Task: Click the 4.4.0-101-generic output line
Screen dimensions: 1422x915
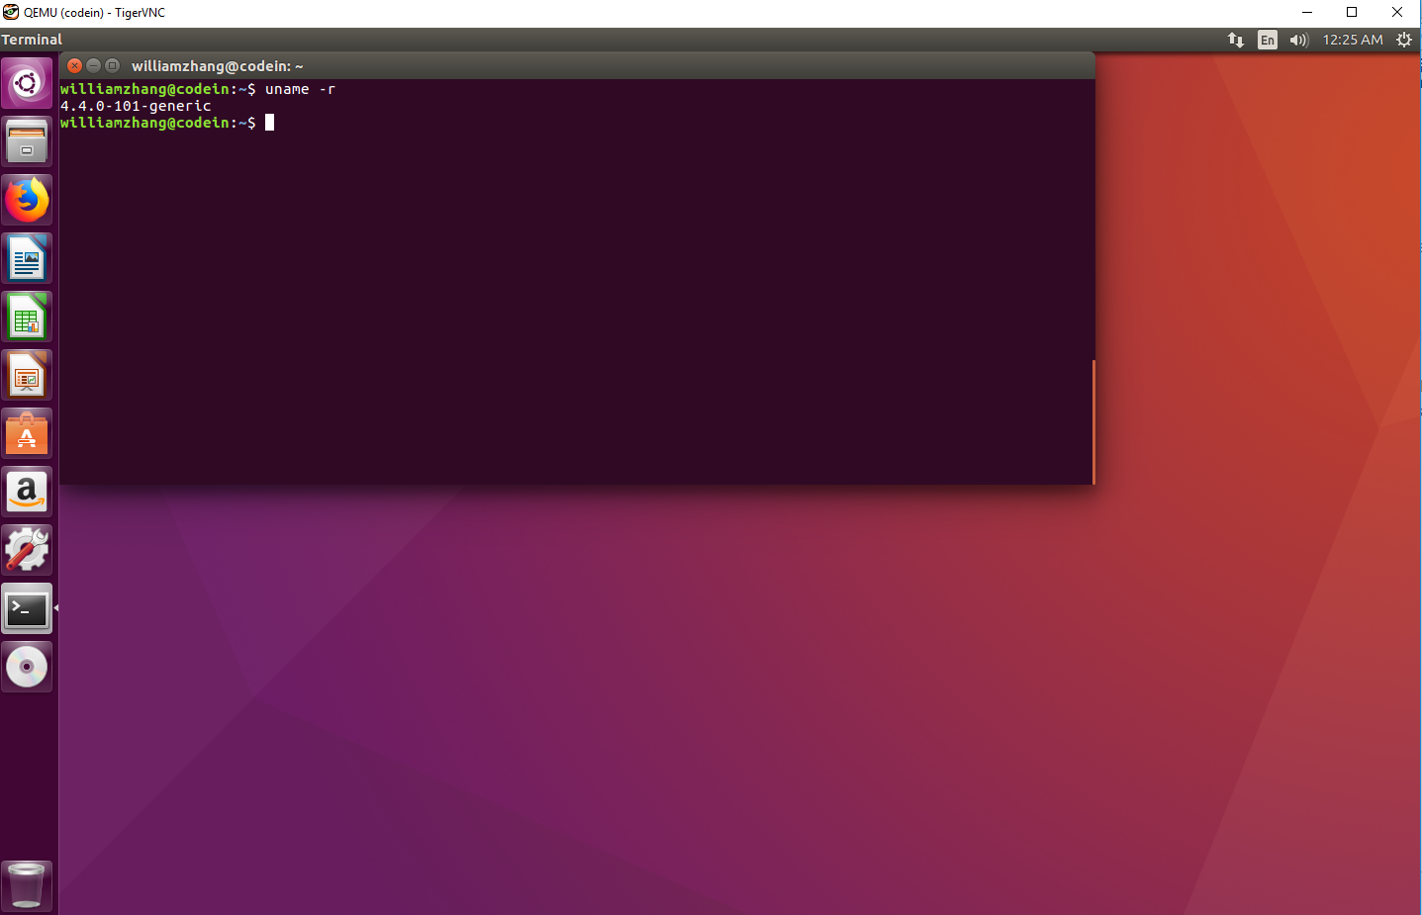Action: 136,106
